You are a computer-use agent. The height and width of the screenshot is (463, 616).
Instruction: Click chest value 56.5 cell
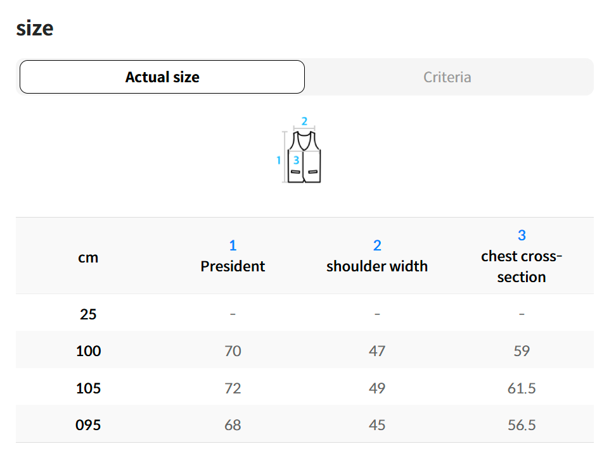pyautogui.click(x=522, y=424)
